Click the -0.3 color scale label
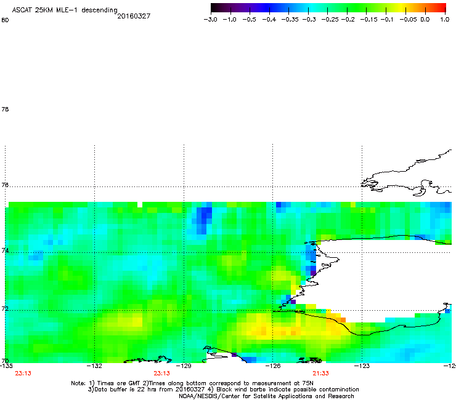This screenshot has height=400, width=456. pos(309,20)
